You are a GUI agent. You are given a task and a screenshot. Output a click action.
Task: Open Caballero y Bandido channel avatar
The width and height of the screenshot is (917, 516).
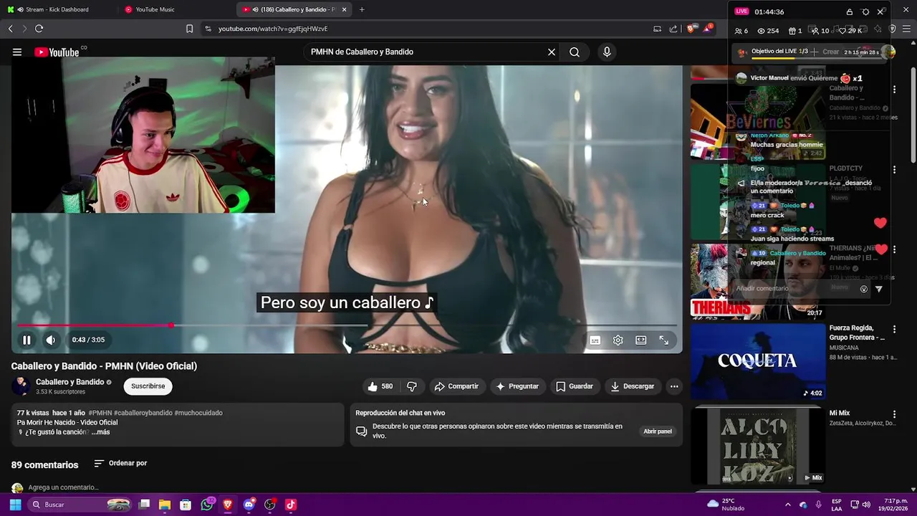[x=21, y=386]
